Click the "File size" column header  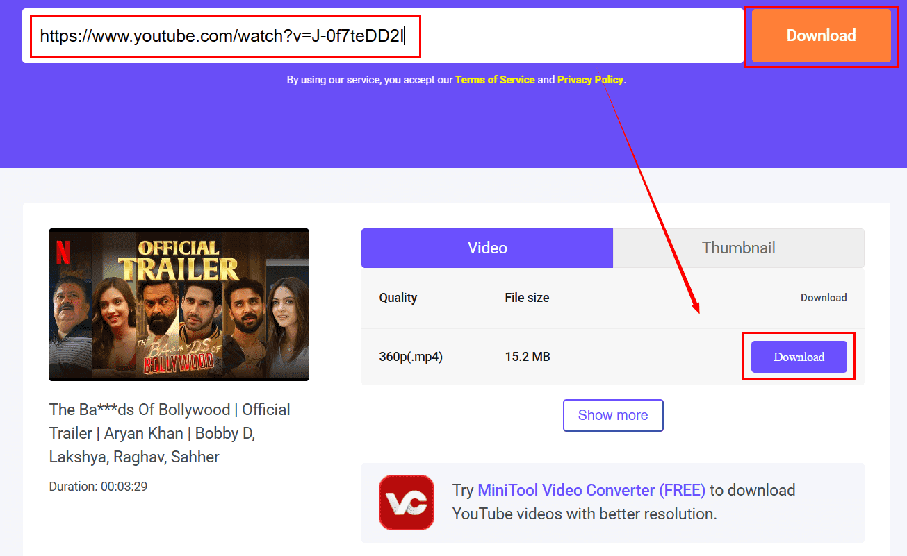(x=527, y=298)
